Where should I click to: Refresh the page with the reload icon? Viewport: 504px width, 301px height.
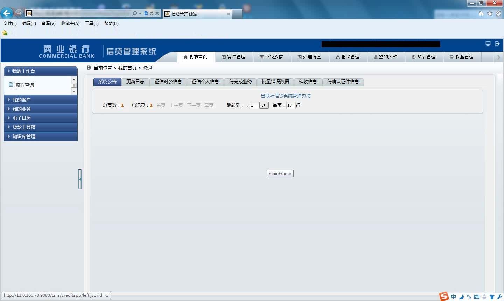tap(151, 13)
